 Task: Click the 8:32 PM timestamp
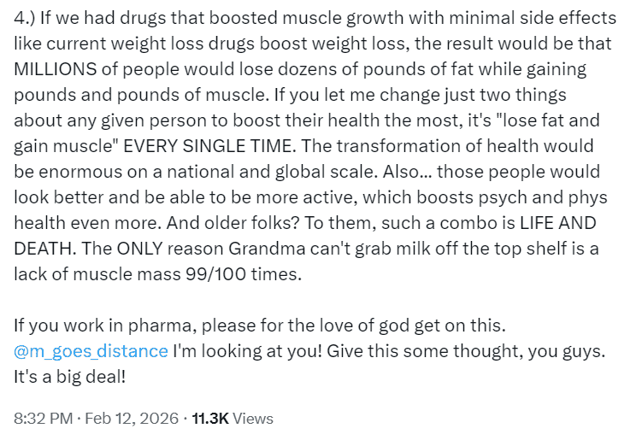[x=44, y=419]
